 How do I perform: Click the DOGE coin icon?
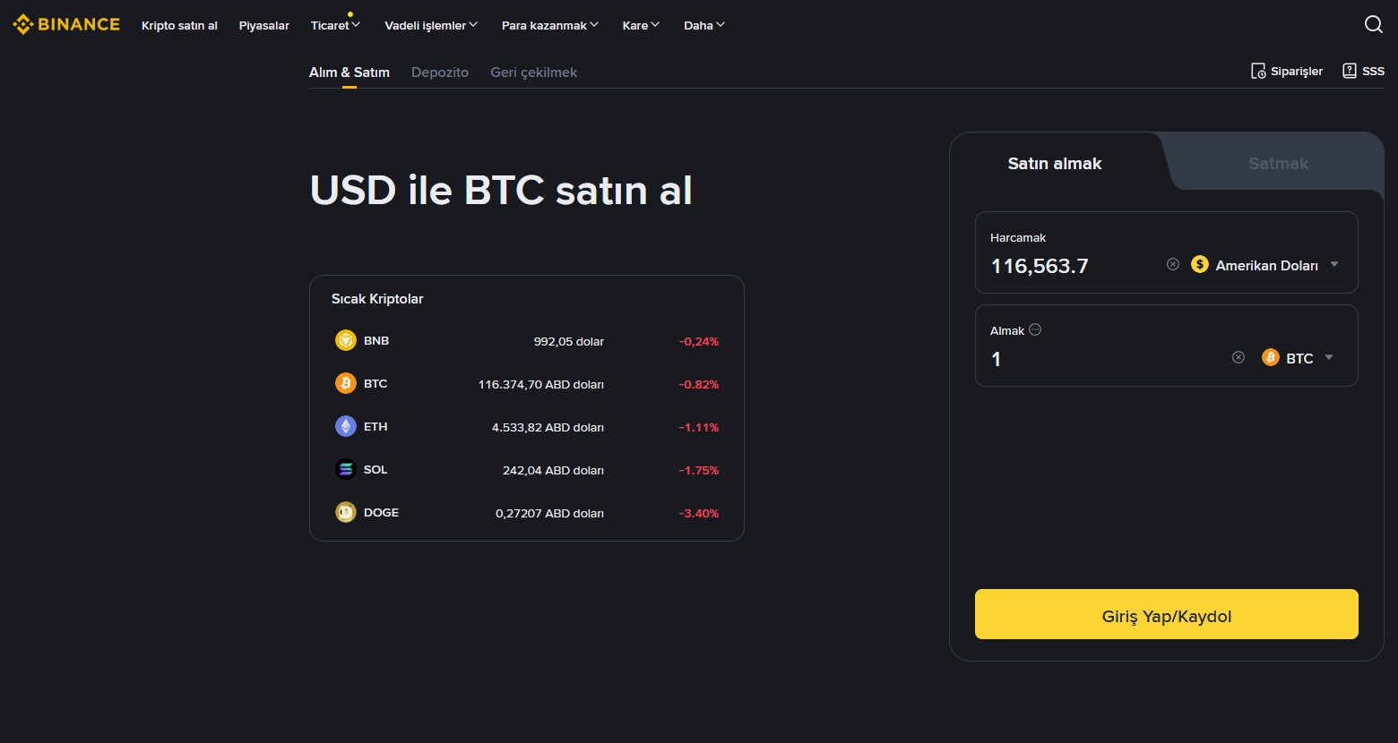click(x=346, y=511)
